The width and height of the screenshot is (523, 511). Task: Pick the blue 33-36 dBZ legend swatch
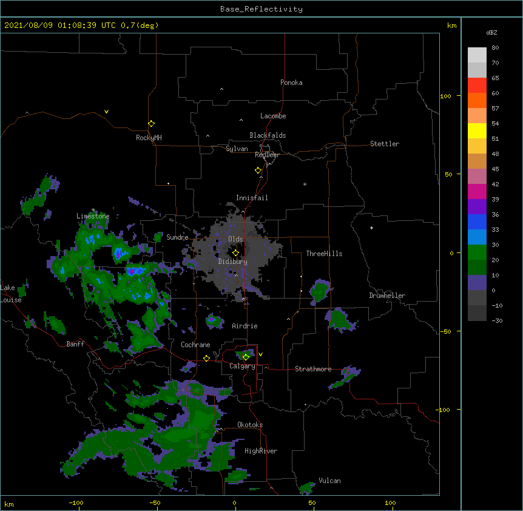(x=477, y=222)
